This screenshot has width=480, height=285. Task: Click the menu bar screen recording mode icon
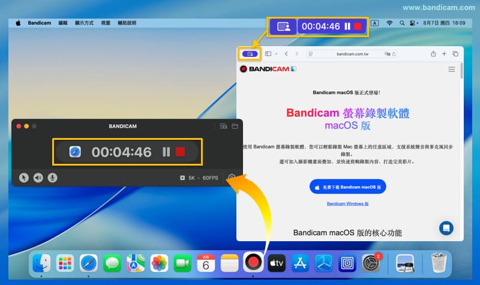point(283,26)
